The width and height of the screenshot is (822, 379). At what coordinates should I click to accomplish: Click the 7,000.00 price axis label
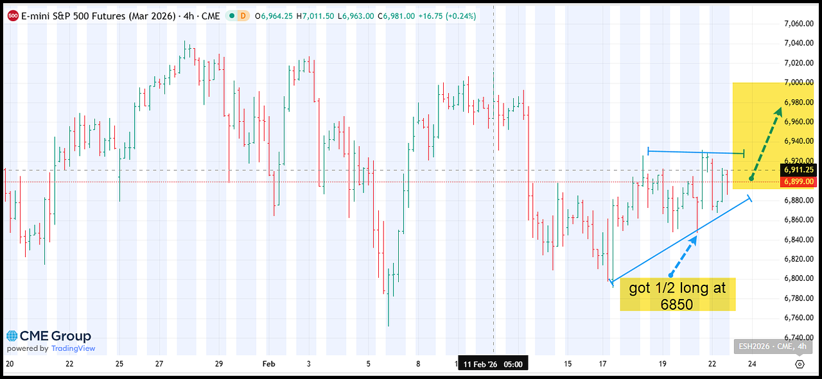[798, 83]
